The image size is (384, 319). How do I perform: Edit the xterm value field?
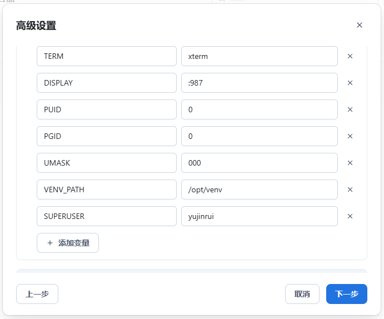(x=259, y=56)
